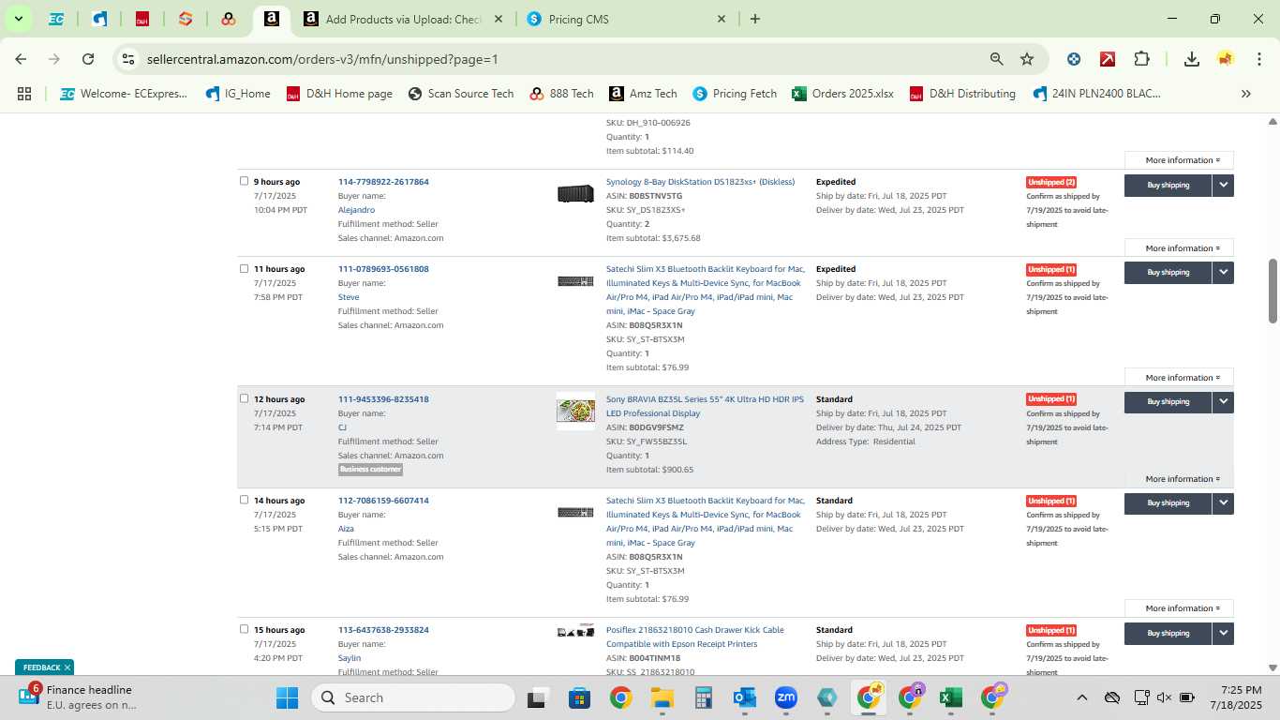Expand More information for Aiza's order

coord(1179,608)
